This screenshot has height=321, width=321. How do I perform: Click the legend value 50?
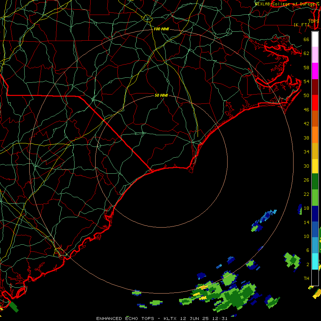(306, 96)
